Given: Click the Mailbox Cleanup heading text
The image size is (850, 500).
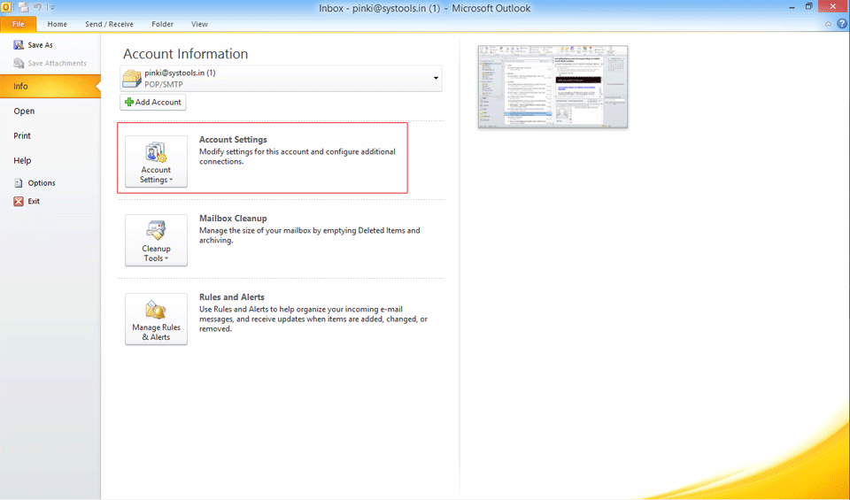Looking at the screenshot, I should [233, 219].
